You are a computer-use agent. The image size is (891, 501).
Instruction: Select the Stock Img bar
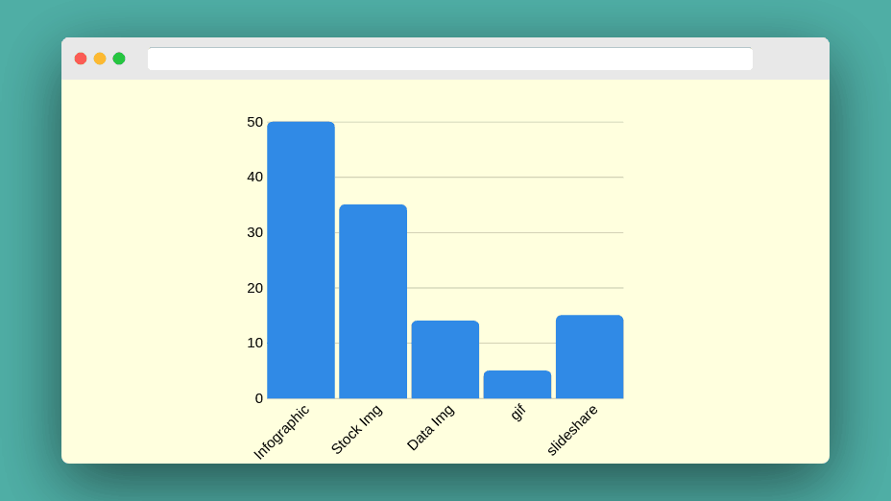point(373,301)
